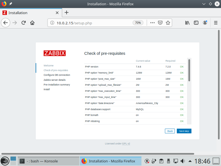Click the Required column header
The height and width of the screenshot is (166, 221).
170,61
